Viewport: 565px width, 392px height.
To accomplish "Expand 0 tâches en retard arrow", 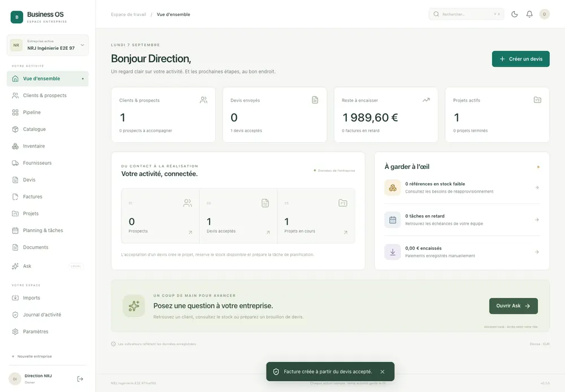I will tap(537, 220).
